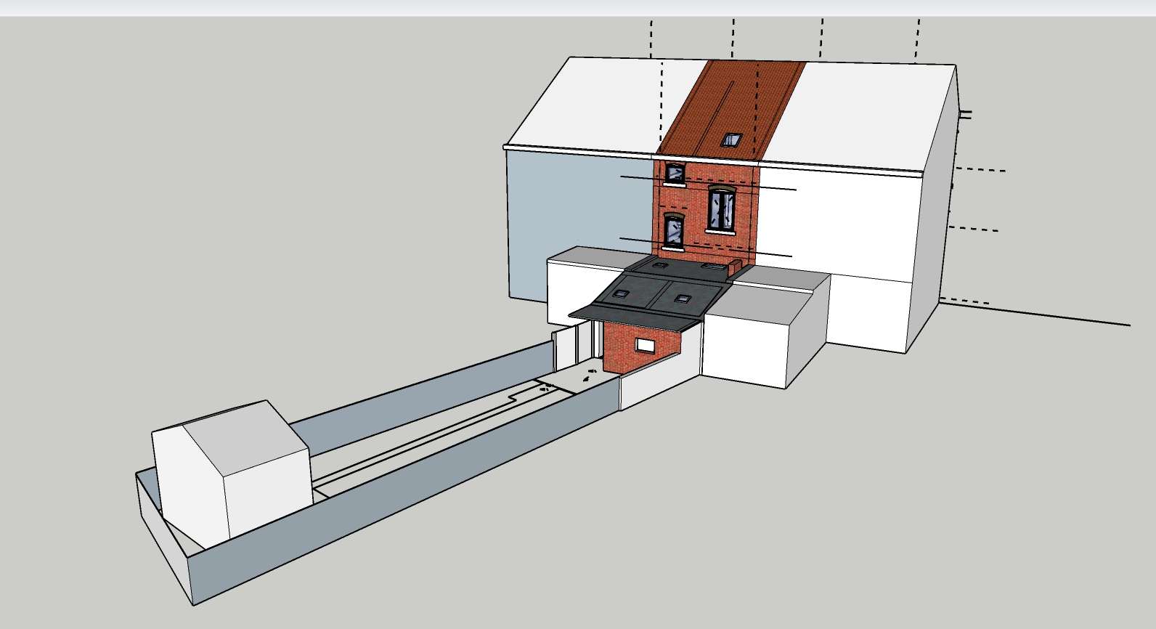Image resolution: width=1156 pixels, height=629 pixels.
Task: Select the small brick chimney on the flat roof
Action: point(733,268)
